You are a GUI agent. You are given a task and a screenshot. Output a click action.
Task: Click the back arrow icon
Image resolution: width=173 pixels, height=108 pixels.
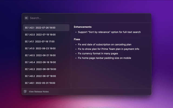[x=26, y=18]
